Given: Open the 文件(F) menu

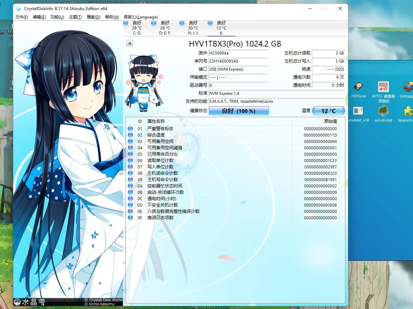Looking at the screenshot, I should coord(22,17).
